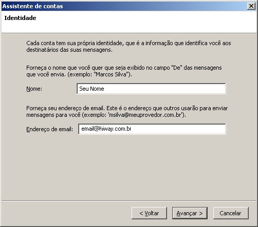
Task: Cancel the account wizard via Cancelar
Action: click(x=231, y=213)
